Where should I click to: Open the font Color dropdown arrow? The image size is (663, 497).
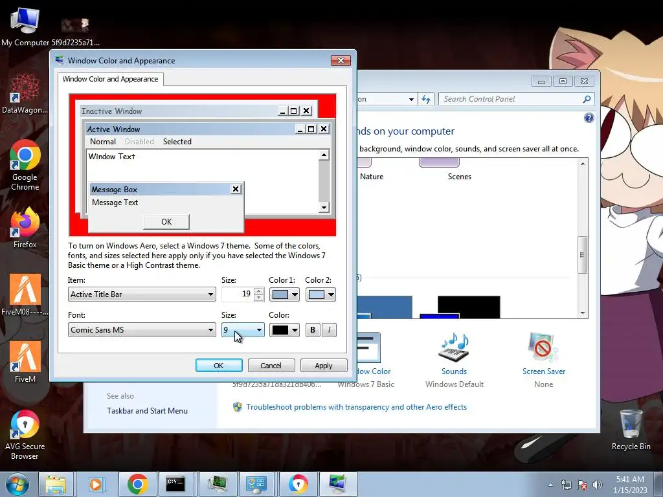click(x=295, y=330)
